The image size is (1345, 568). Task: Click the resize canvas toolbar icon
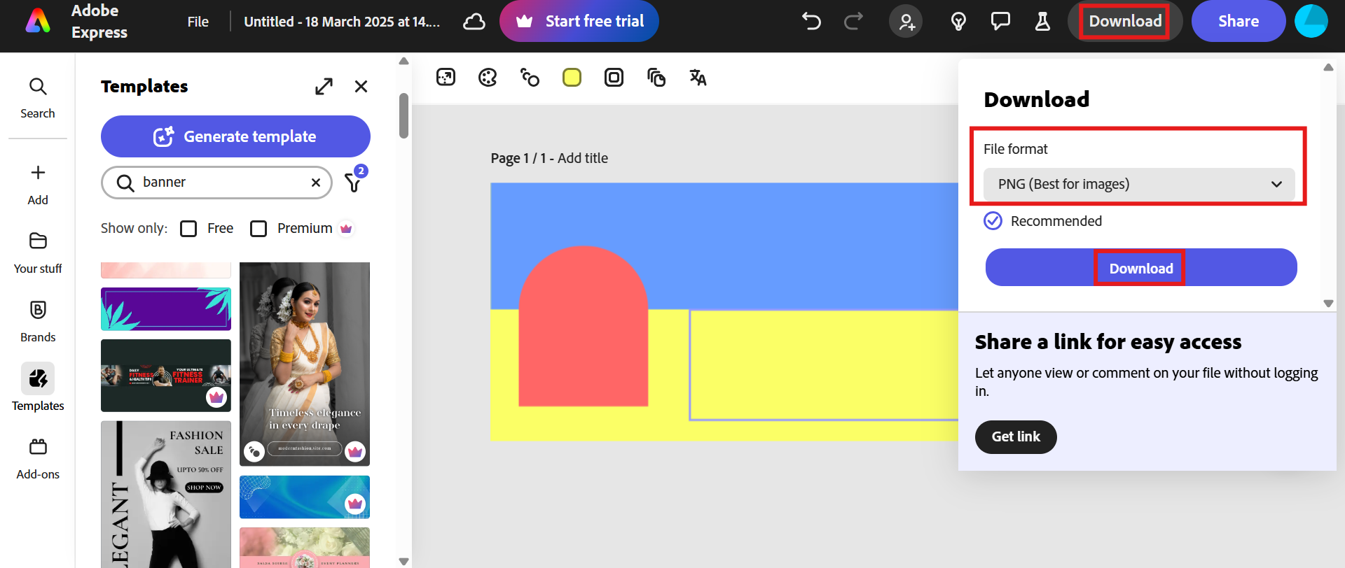tap(446, 77)
